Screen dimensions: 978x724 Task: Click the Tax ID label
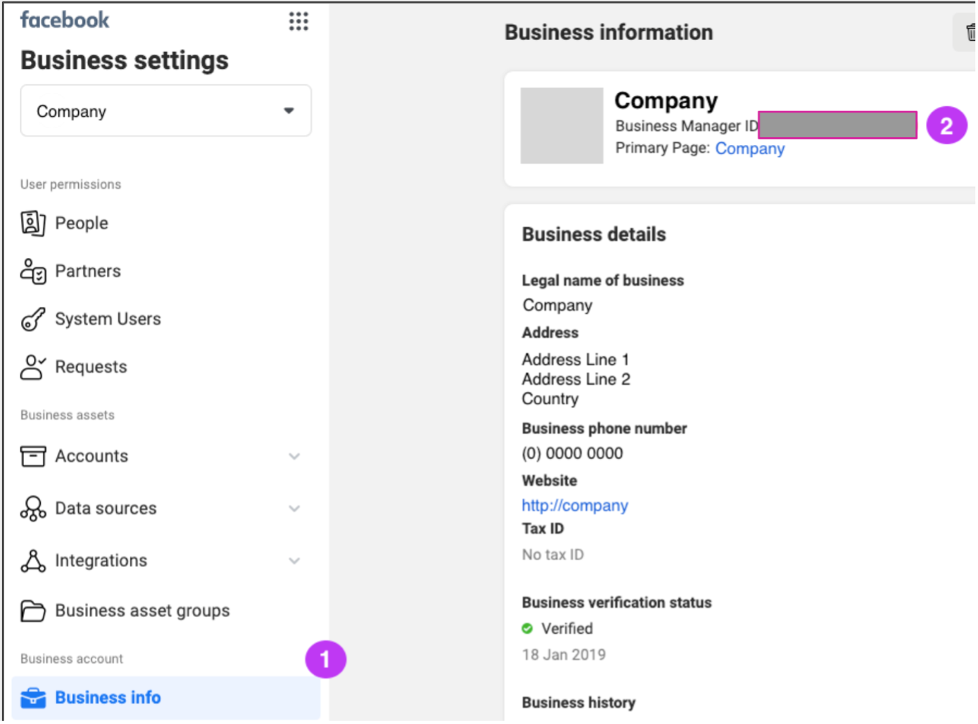click(x=542, y=528)
